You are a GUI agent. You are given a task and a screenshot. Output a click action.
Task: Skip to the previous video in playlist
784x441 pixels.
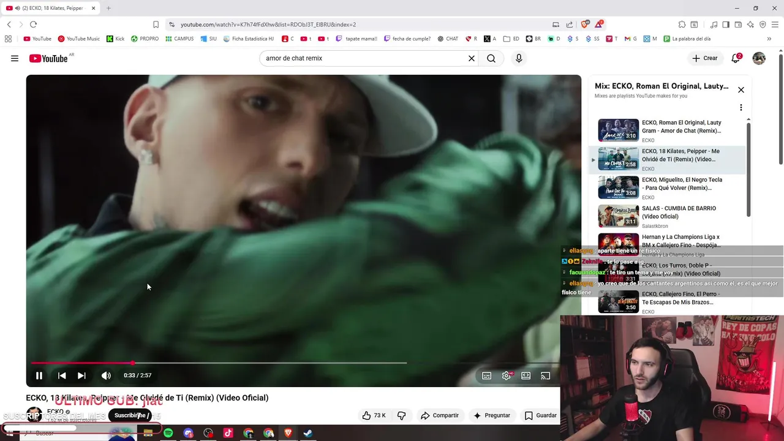tap(62, 375)
